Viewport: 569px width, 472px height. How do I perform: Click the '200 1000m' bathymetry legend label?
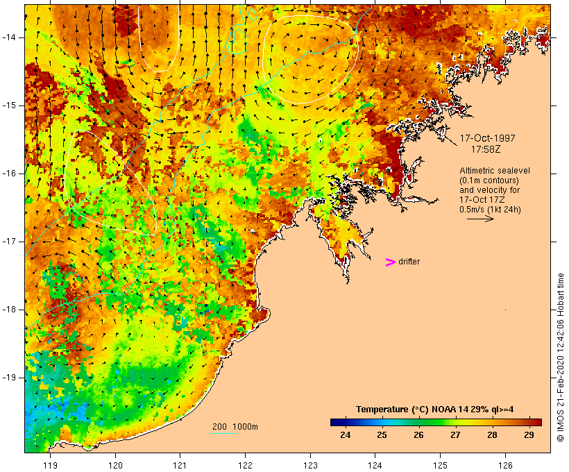(235, 427)
